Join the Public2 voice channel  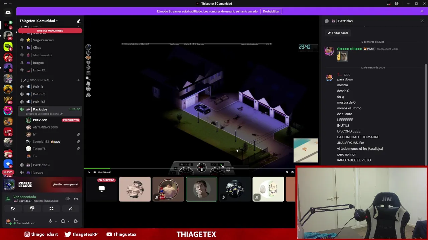(x=50, y=94)
